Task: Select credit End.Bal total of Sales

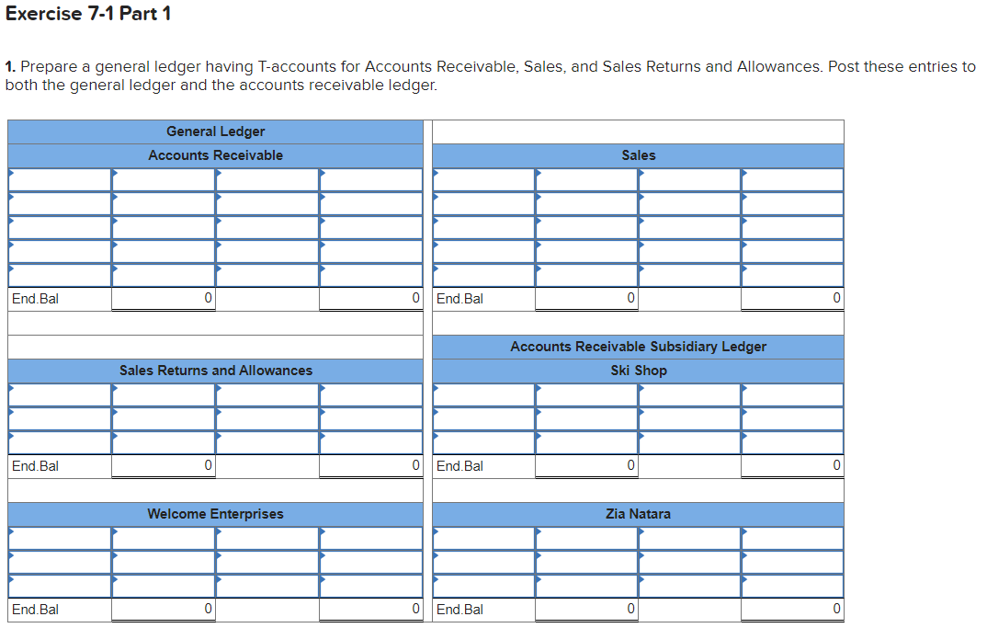Action: click(x=792, y=299)
